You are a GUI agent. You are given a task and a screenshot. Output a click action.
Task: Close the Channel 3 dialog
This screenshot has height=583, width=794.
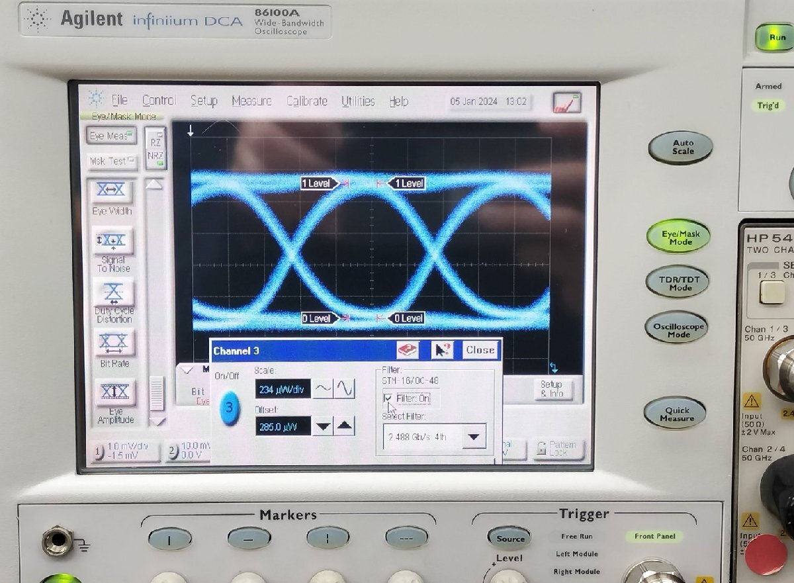coord(480,350)
